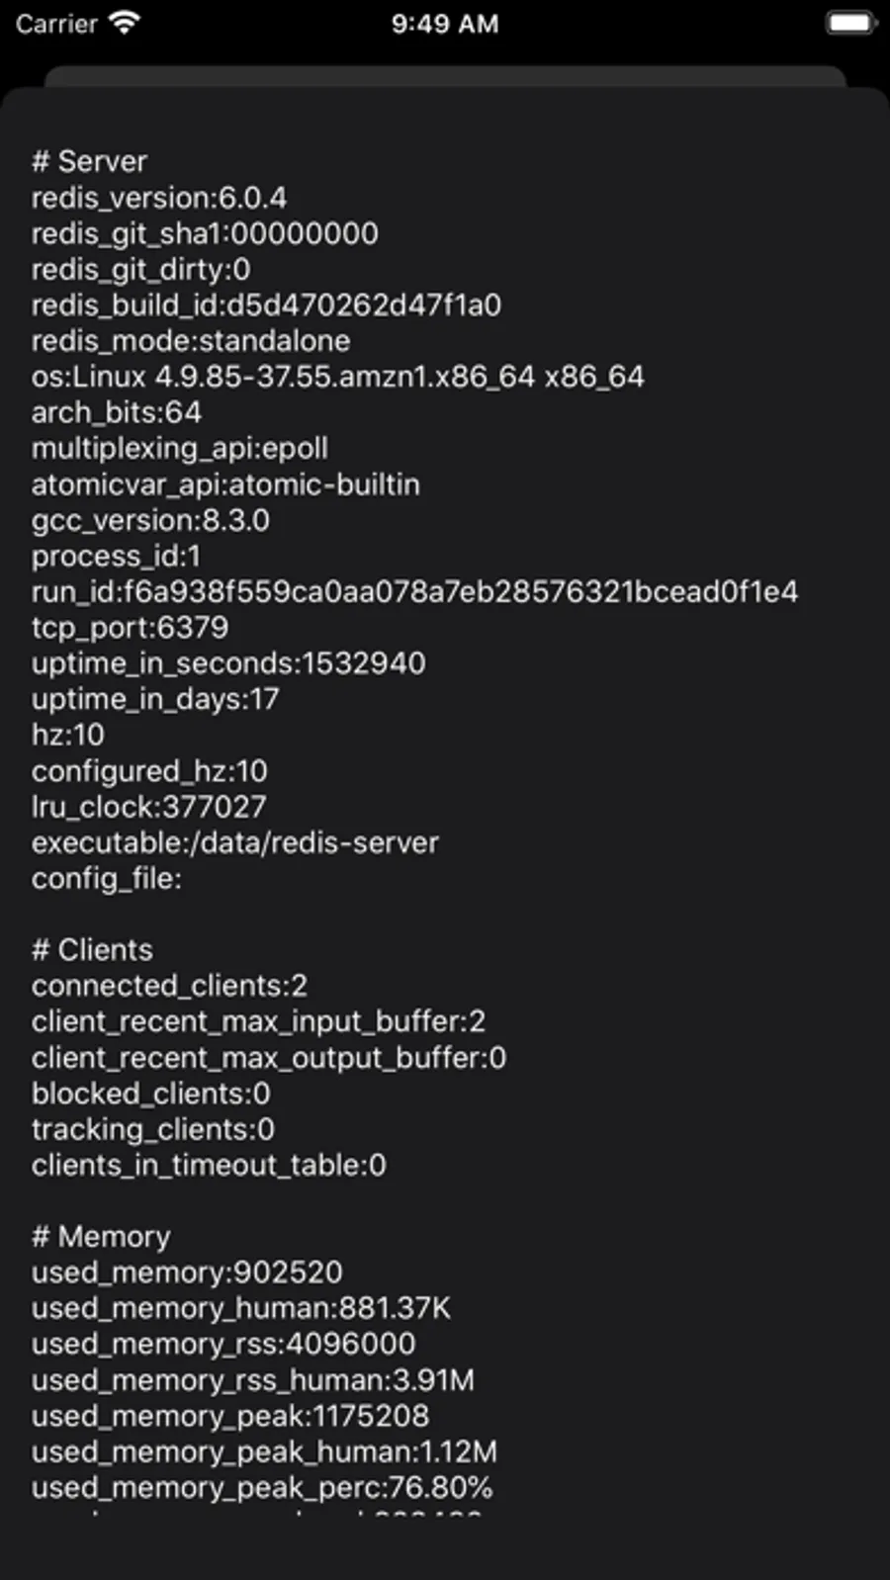Tap the run_id hash line
The image size is (890, 1580).
[x=414, y=591]
